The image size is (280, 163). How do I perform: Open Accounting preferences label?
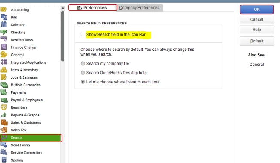20,10
